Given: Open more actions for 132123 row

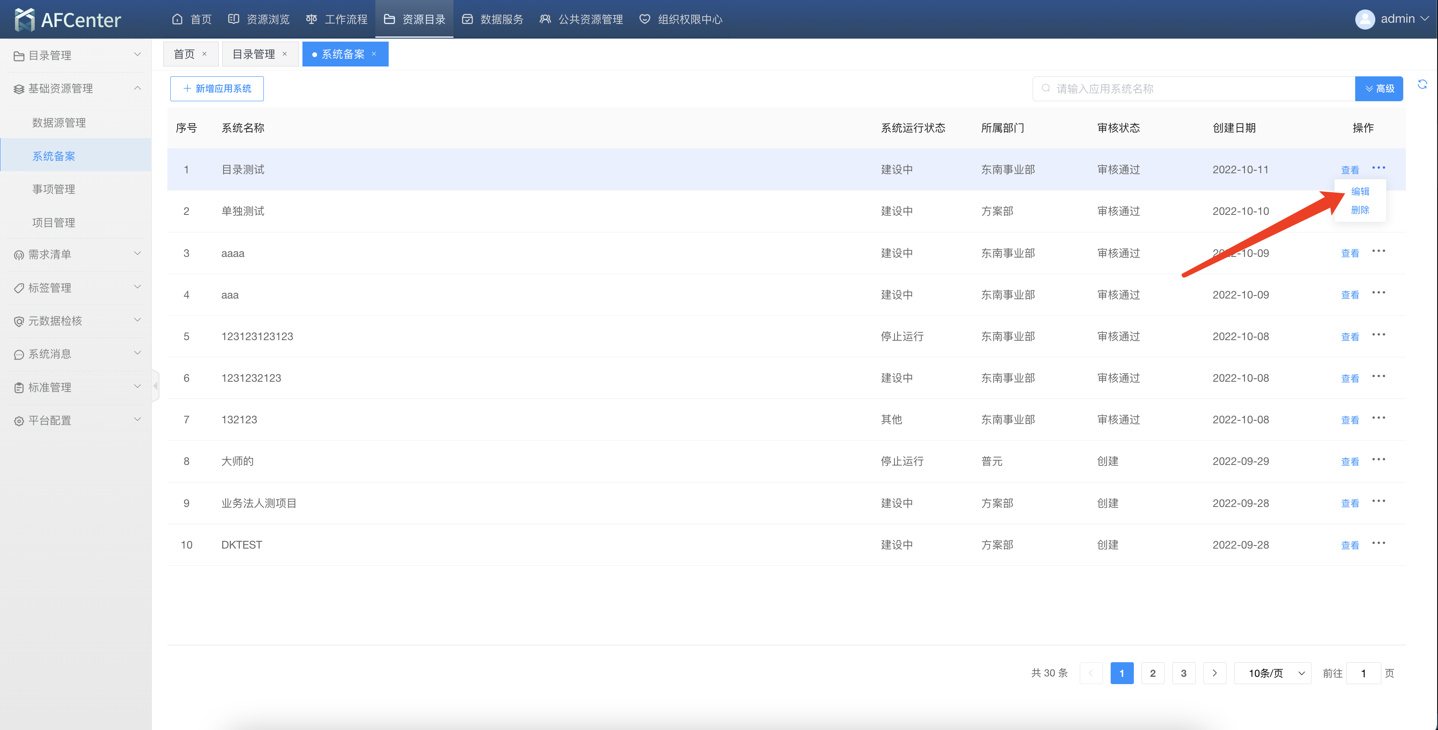Looking at the screenshot, I should [1378, 418].
